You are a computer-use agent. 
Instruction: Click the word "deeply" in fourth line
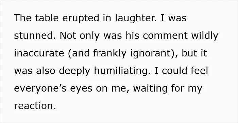(x=74, y=71)
